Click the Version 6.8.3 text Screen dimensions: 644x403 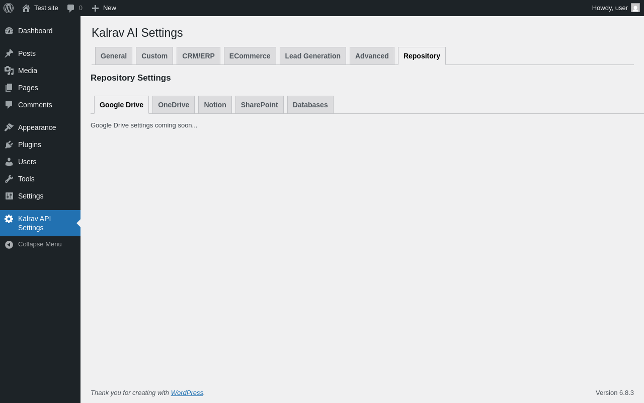click(615, 392)
